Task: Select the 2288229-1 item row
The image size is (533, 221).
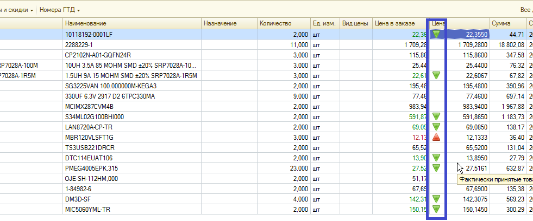Action: point(131,44)
